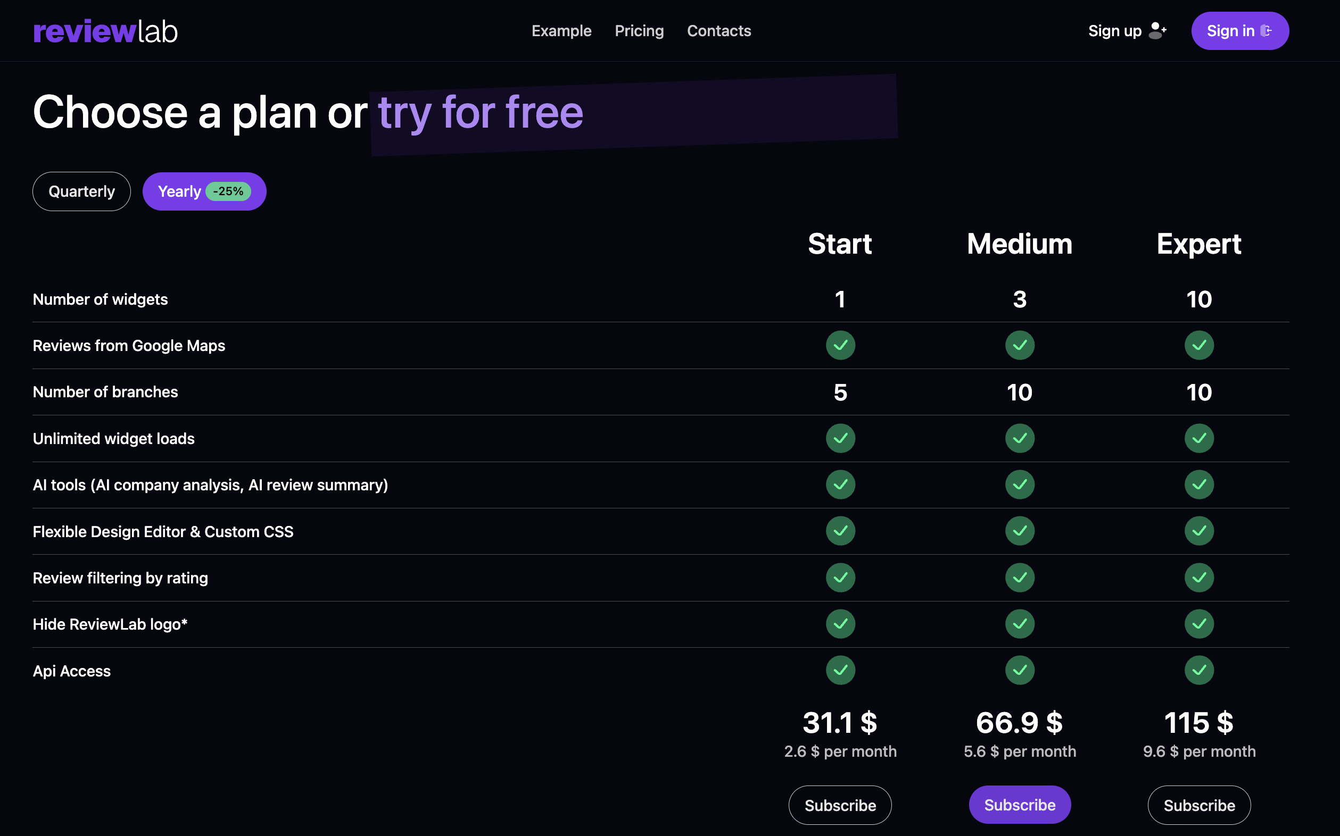
Task: Click the reviewlab logo
Action: [x=105, y=31]
